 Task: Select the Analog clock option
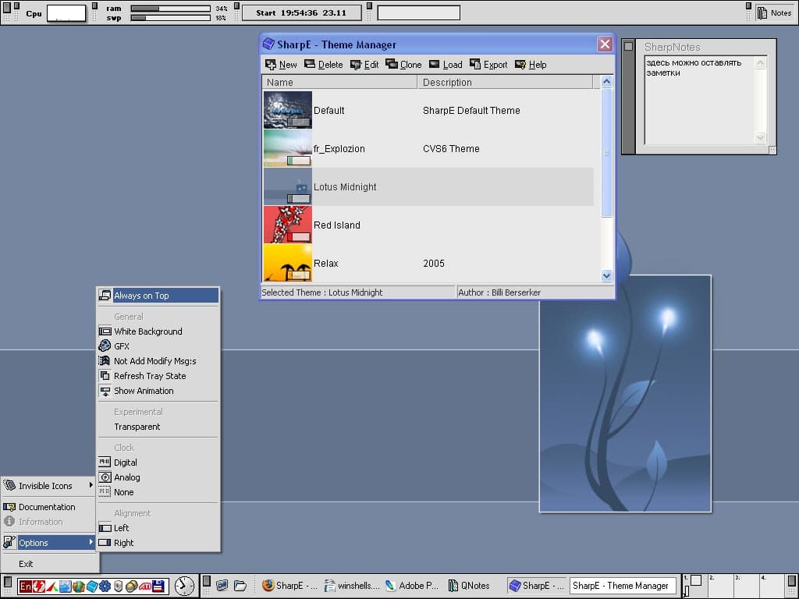(126, 477)
